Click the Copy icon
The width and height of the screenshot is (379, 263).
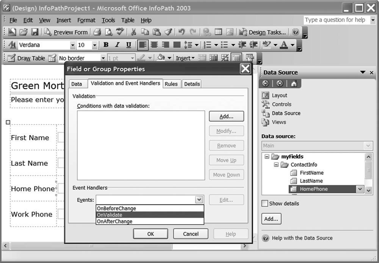tap(145, 32)
